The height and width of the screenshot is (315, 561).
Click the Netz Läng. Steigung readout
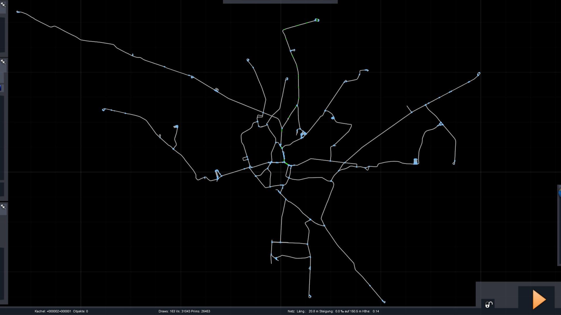(x=333, y=311)
